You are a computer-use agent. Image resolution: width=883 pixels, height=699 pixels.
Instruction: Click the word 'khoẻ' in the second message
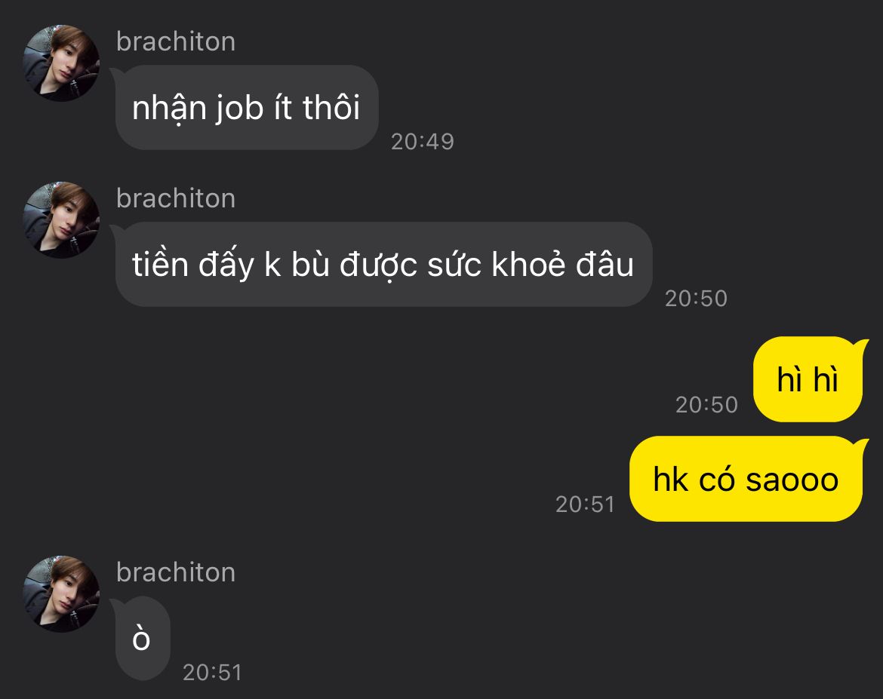tap(528, 264)
